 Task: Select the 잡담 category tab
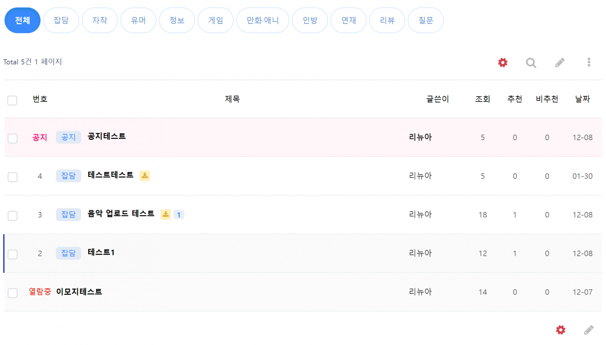61,21
